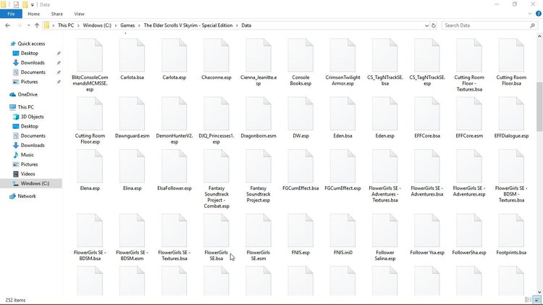The height and width of the screenshot is (305, 543).
Task: Click the Search Data field
Action: pyautogui.click(x=485, y=25)
